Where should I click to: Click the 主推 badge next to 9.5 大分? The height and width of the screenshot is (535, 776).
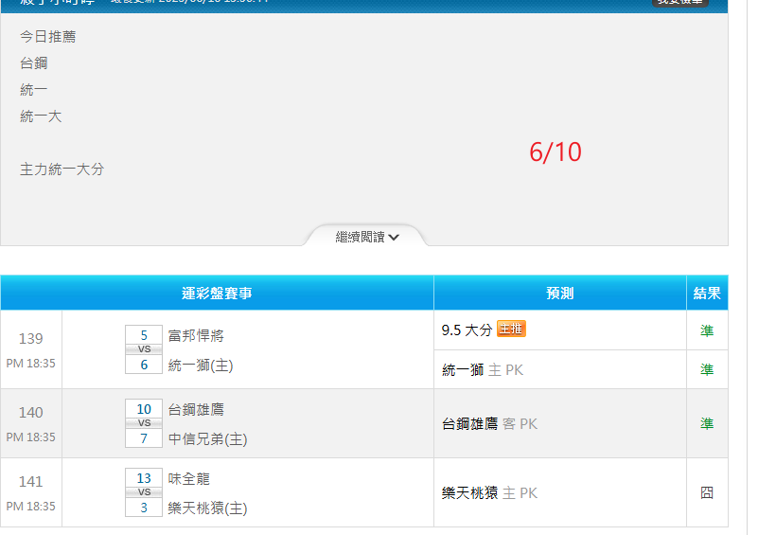[x=511, y=329]
